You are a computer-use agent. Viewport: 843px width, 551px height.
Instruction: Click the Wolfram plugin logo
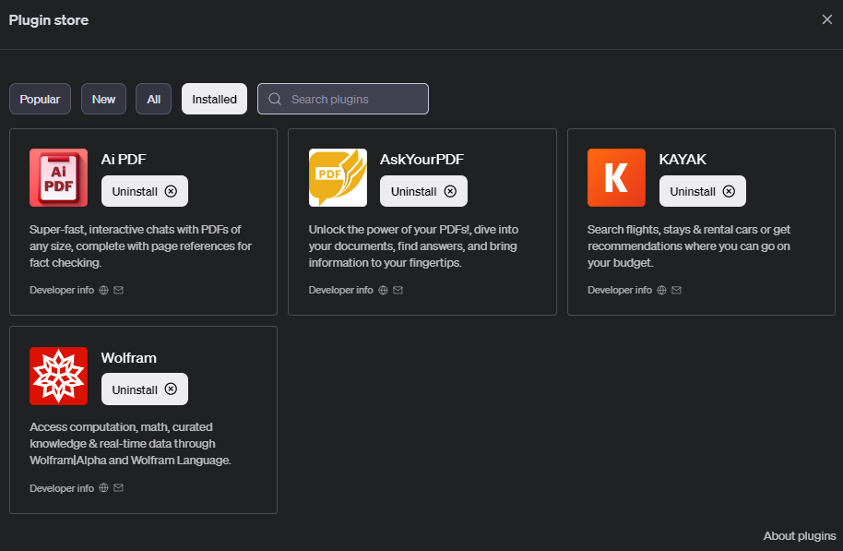point(59,376)
